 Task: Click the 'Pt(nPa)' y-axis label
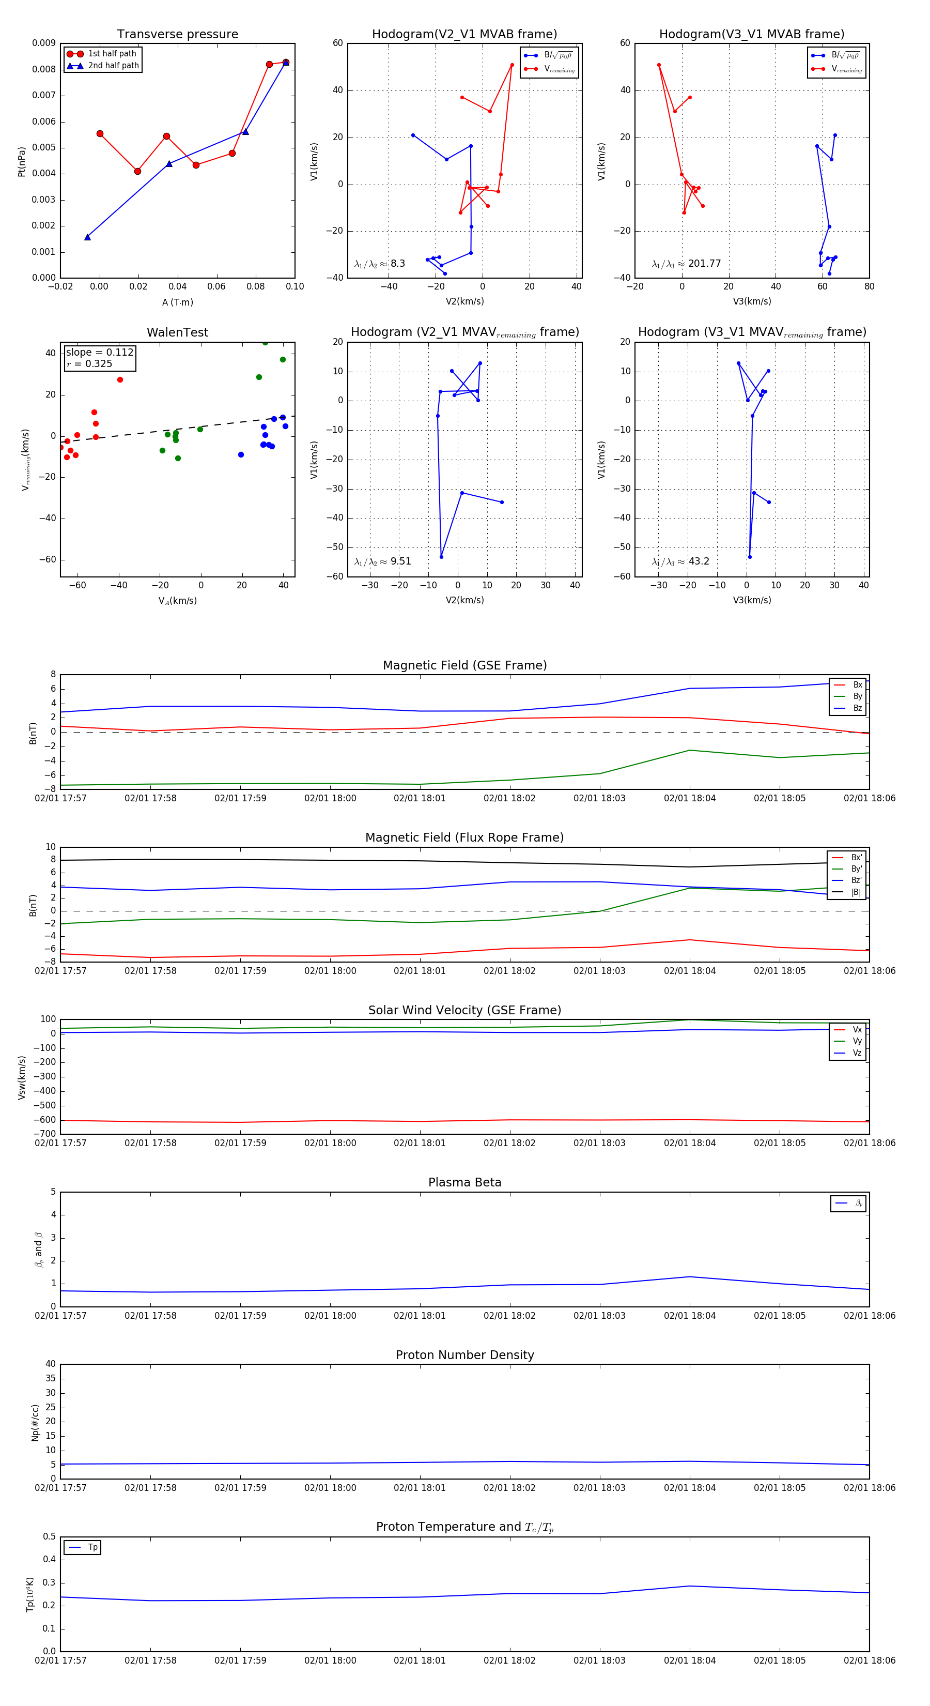pyautogui.click(x=22, y=161)
